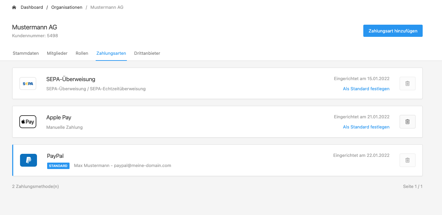
Task: Click the PayPal title
Action: [x=55, y=156]
